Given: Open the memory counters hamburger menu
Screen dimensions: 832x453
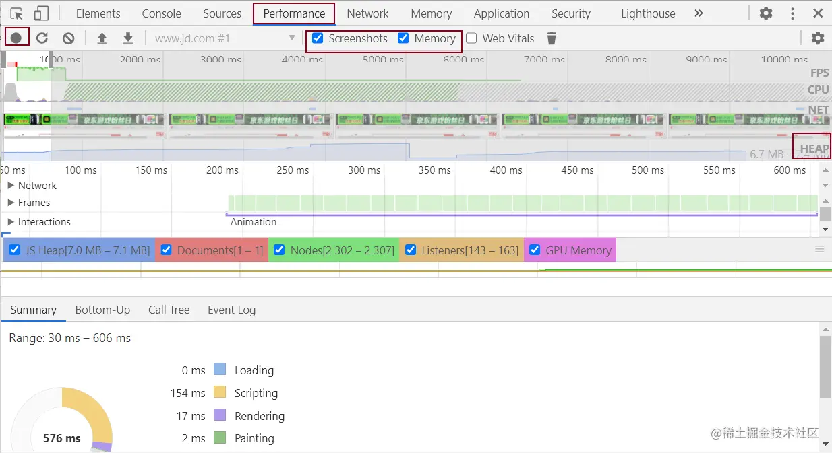Looking at the screenshot, I should pyautogui.click(x=820, y=249).
